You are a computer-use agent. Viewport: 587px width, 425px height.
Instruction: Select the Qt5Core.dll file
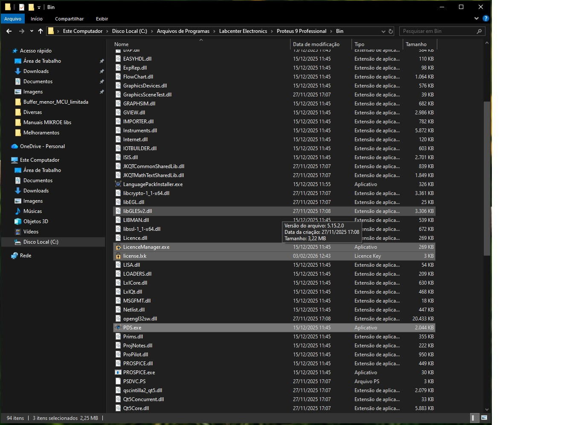coord(274,408)
